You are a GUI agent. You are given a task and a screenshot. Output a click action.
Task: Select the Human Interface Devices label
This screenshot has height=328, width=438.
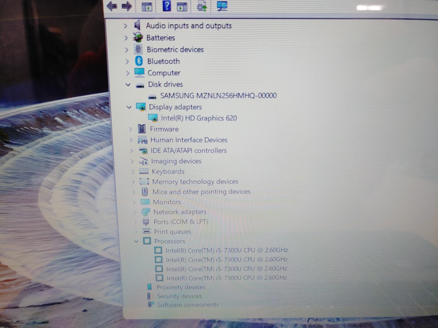[189, 140]
